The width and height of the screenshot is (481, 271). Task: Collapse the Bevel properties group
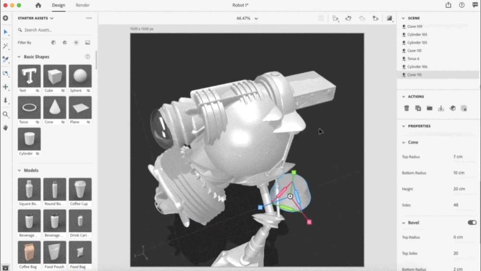(x=404, y=223)
